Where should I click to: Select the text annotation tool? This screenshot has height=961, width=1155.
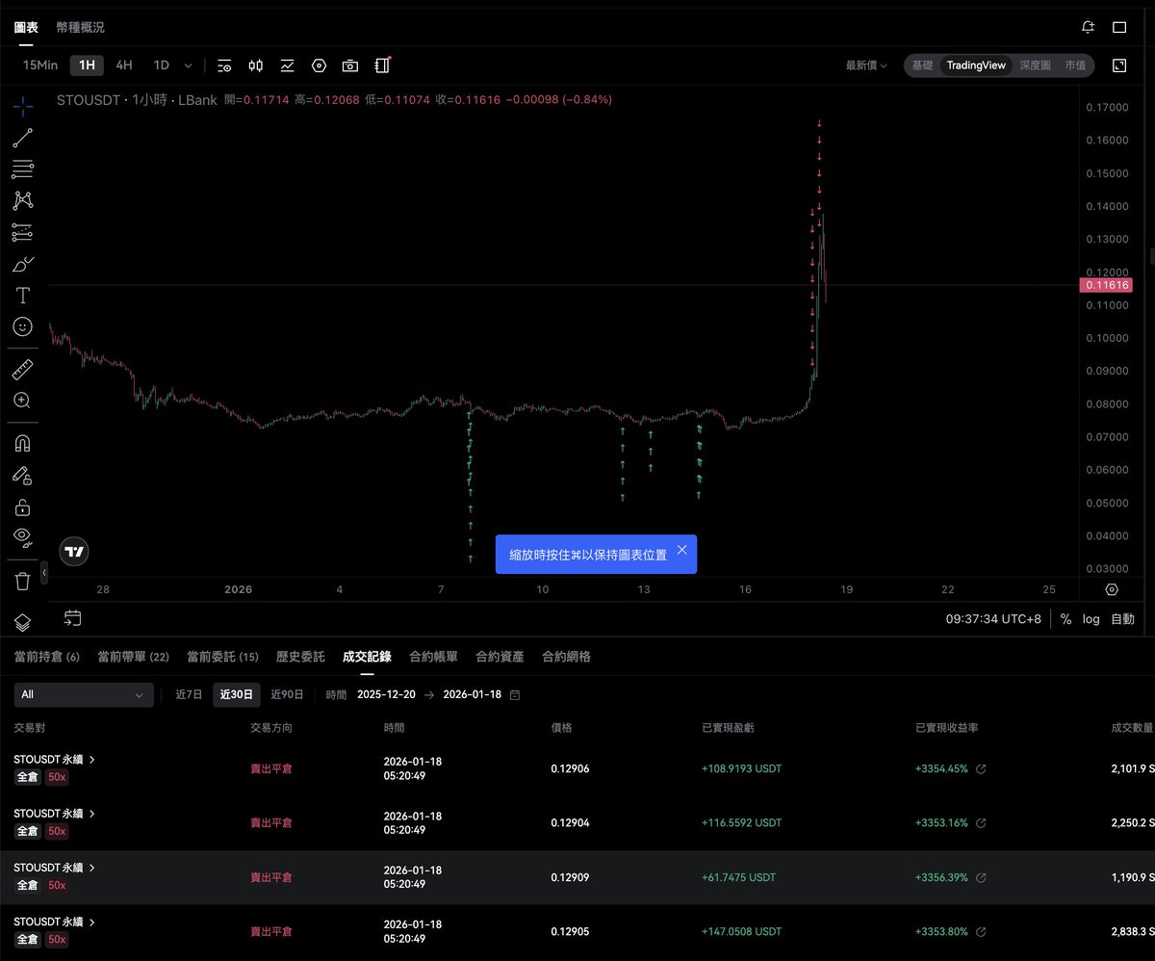coord(22,295)
